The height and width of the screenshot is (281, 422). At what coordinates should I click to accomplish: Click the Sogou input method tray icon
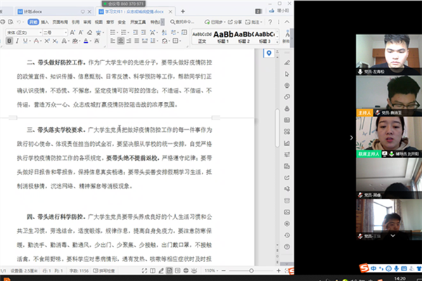coord(365,268)
